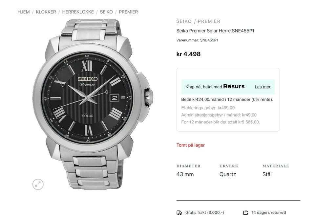Click the 14-day return box icon
315x217 pixels.
[245, 213]
